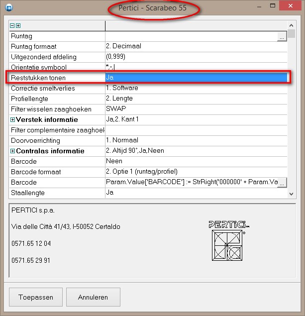Click the Staallengte value 'Ja'
This screenshot has width=305, height=316.
pyautogui.click(x=110, y=193)
